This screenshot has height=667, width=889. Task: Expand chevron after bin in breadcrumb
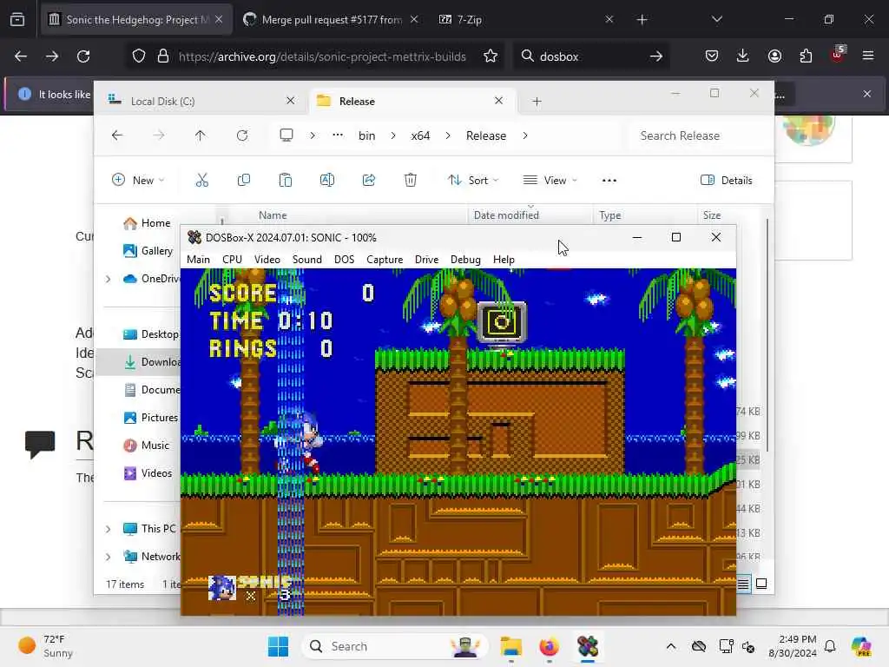(x=393, y=135)
